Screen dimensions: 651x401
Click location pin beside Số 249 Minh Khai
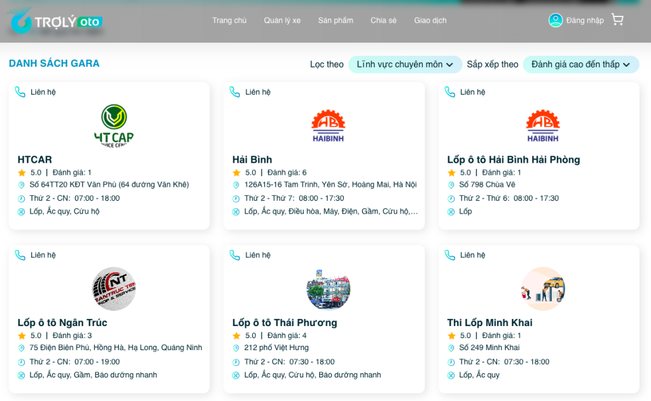coord(451,348)
